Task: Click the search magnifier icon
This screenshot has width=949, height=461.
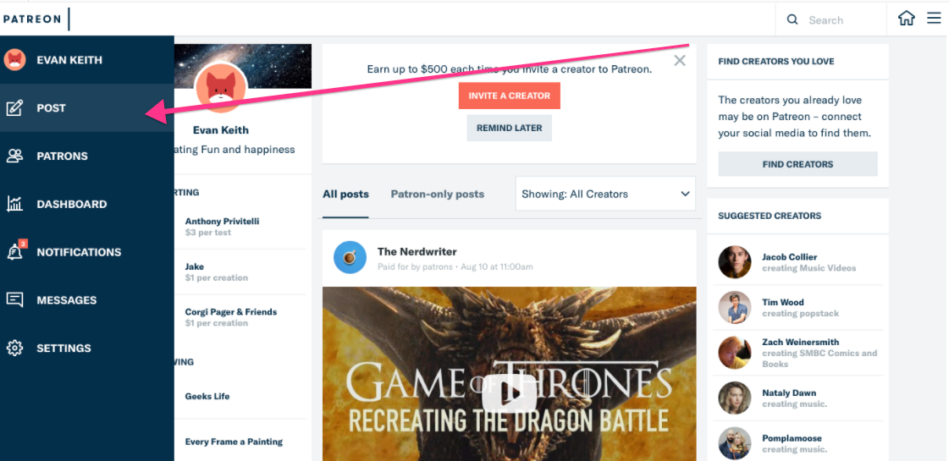Action: pos(792,19)
